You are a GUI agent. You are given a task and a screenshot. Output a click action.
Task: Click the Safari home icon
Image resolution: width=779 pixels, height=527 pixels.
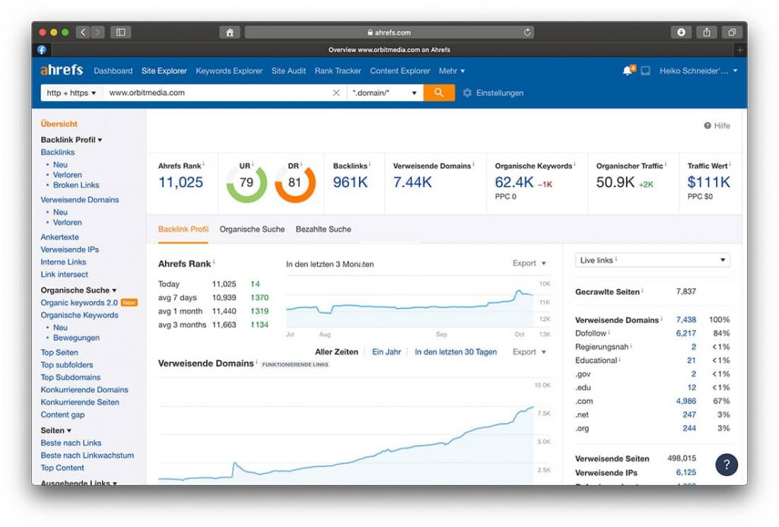[x=229, y=32]
